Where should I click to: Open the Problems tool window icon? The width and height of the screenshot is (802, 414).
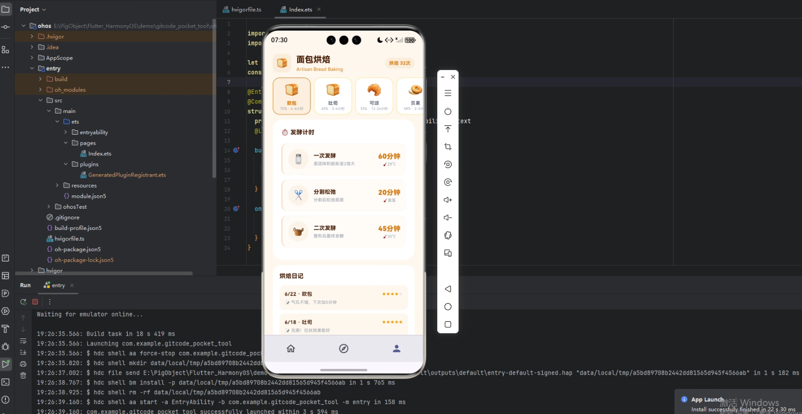pos(5,400)
